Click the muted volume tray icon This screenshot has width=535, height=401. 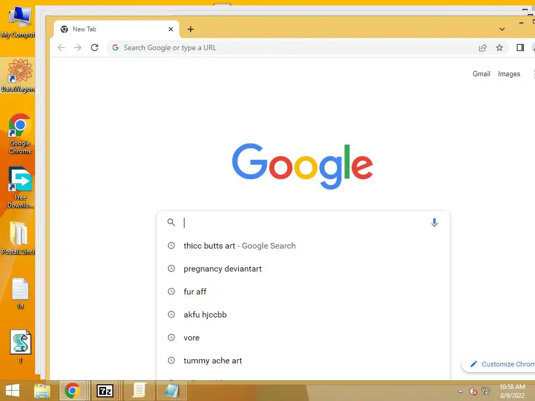coord(473,391)
